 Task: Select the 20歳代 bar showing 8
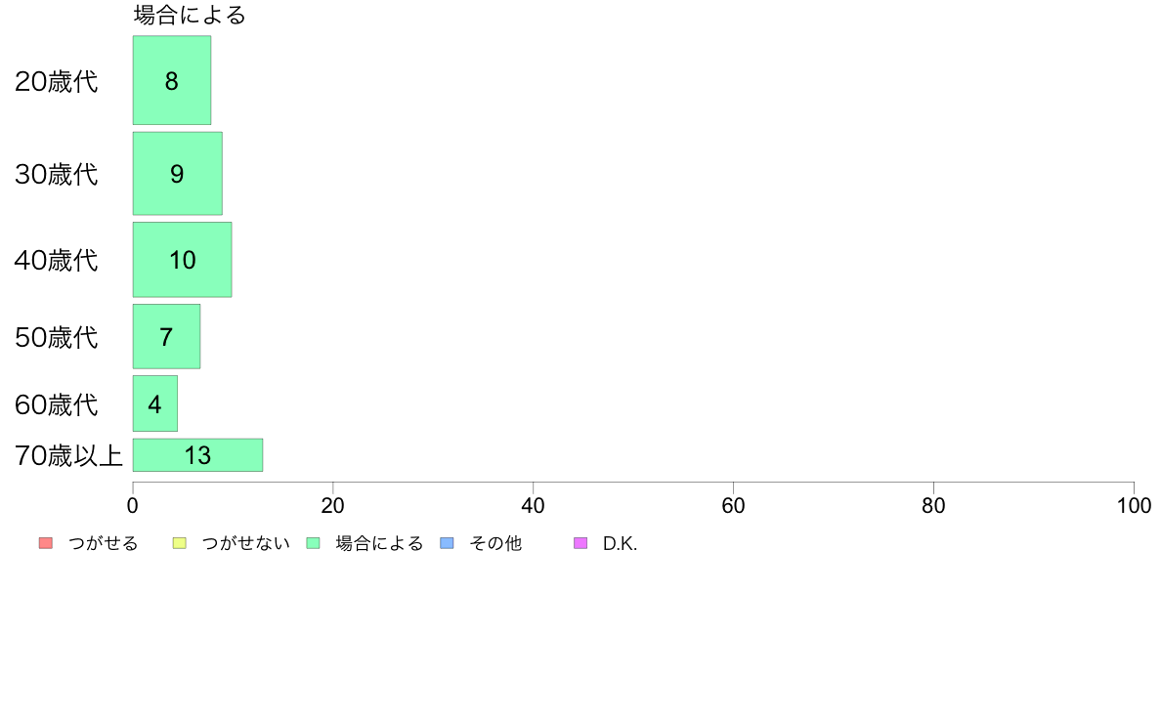(172, 80)
